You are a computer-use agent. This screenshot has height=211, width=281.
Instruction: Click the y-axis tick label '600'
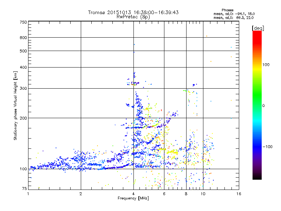click(23, 38)
